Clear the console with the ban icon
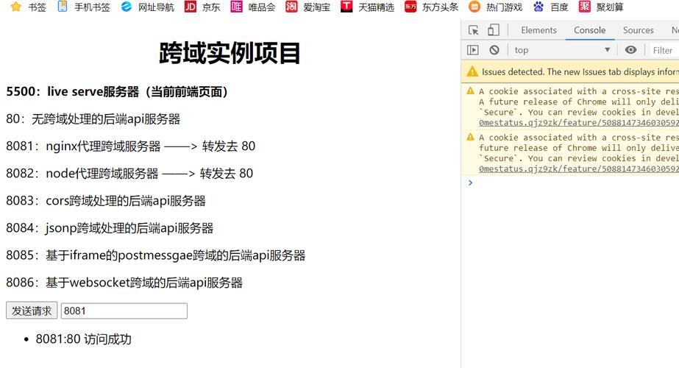The width and height of the screenshot is (679, 368). (x=494, y=50)
